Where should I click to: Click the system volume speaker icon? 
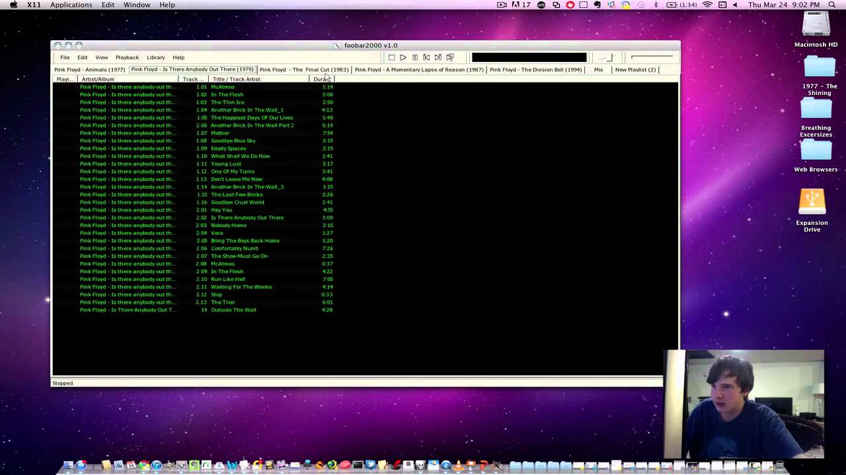(735, 5)
